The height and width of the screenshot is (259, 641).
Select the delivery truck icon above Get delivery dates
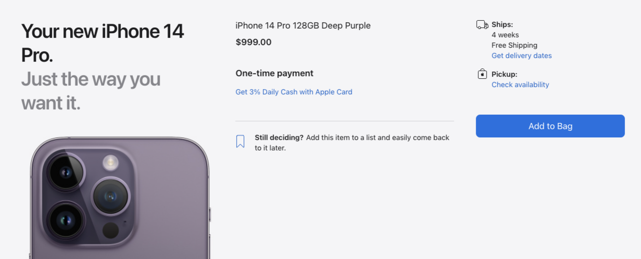482,24
